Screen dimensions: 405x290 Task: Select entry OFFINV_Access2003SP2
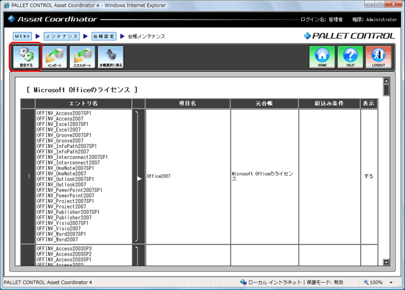click(64, 254)
